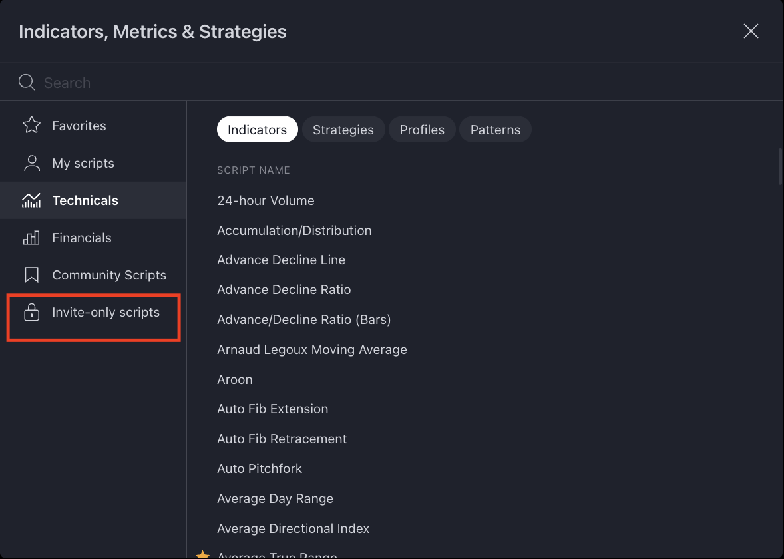The width and height of the screenshot is (784, 559).
Task: Click the Technicals candlestick chart icon
Action: point(31,200)
